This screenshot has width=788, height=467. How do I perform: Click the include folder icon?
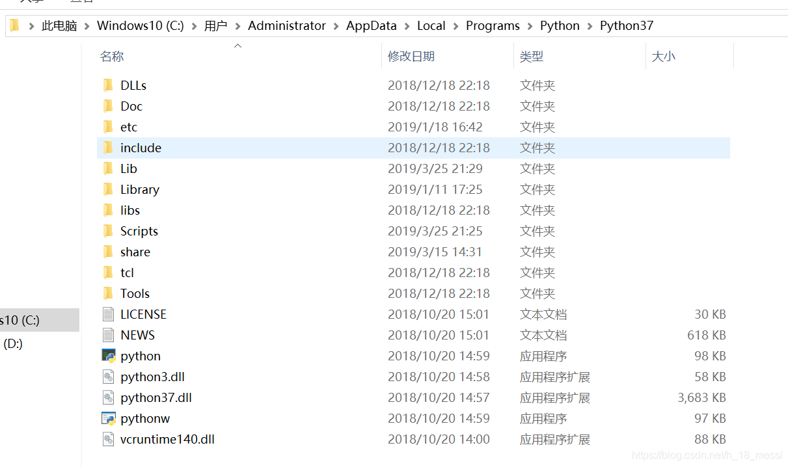pos(108,148)
